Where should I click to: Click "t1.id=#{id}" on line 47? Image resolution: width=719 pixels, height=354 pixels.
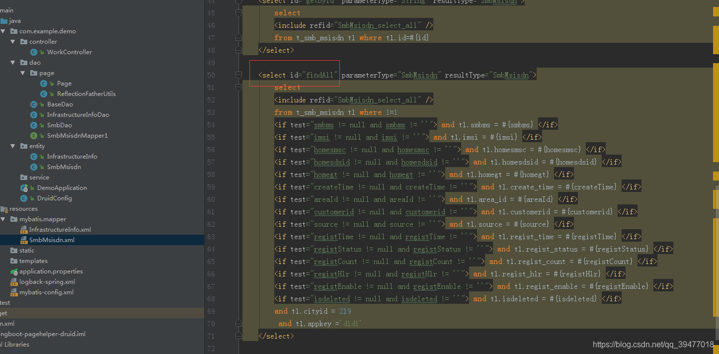click(x=407, y=38)
